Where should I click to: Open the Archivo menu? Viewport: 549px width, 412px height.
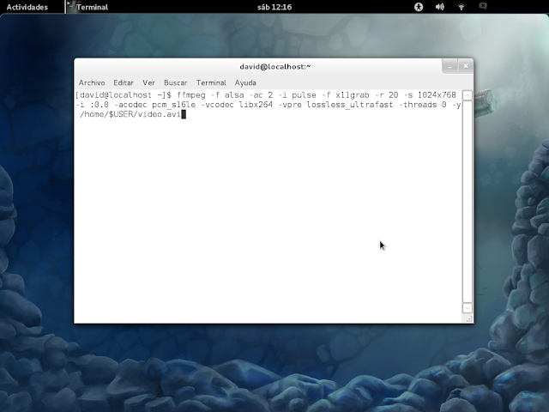pos(92,82)
